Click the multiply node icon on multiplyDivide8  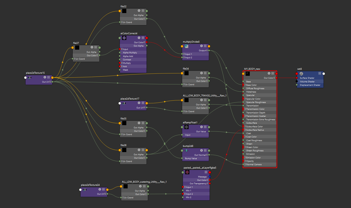pos(186,46)
